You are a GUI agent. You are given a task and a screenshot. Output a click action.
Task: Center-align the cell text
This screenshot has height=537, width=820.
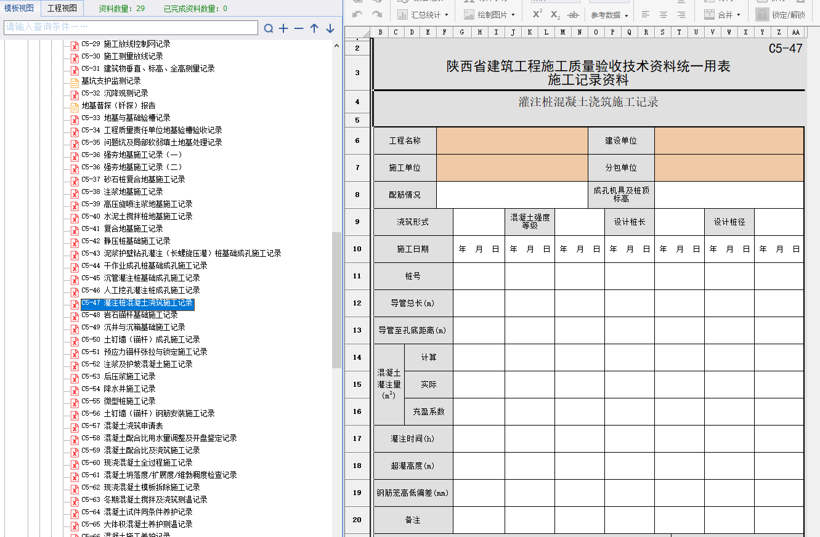[x=663, y=14]
